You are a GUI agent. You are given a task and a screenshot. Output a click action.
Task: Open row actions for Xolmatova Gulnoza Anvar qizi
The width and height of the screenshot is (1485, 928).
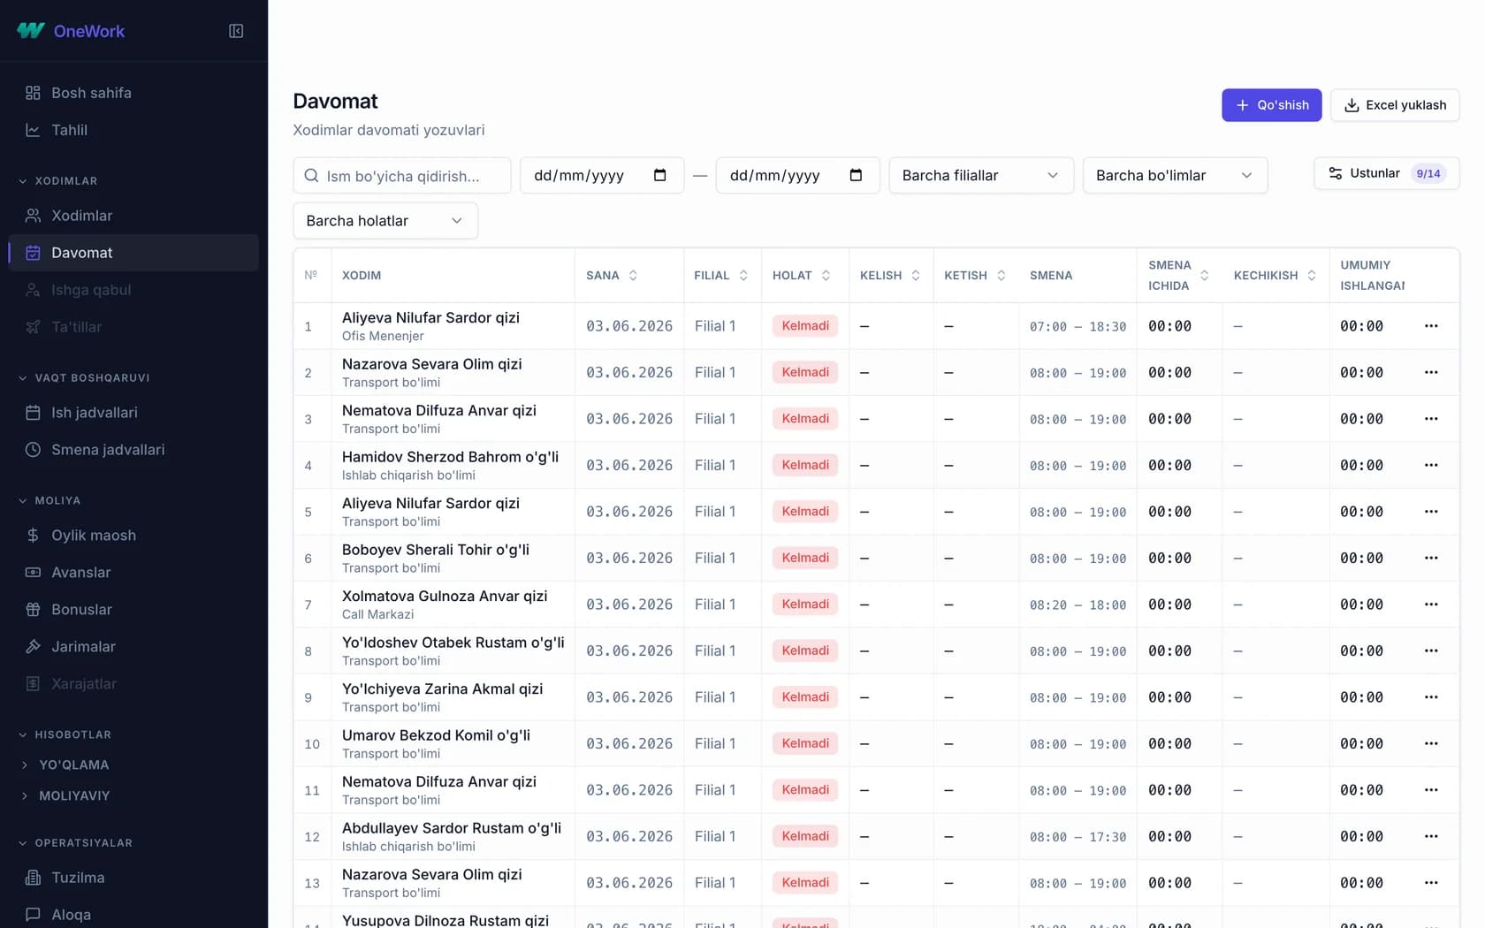tap(1431, 605)
